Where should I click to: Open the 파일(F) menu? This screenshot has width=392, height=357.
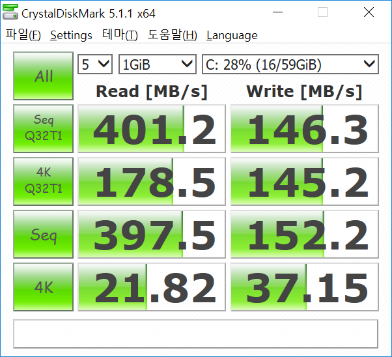point(23,35)
